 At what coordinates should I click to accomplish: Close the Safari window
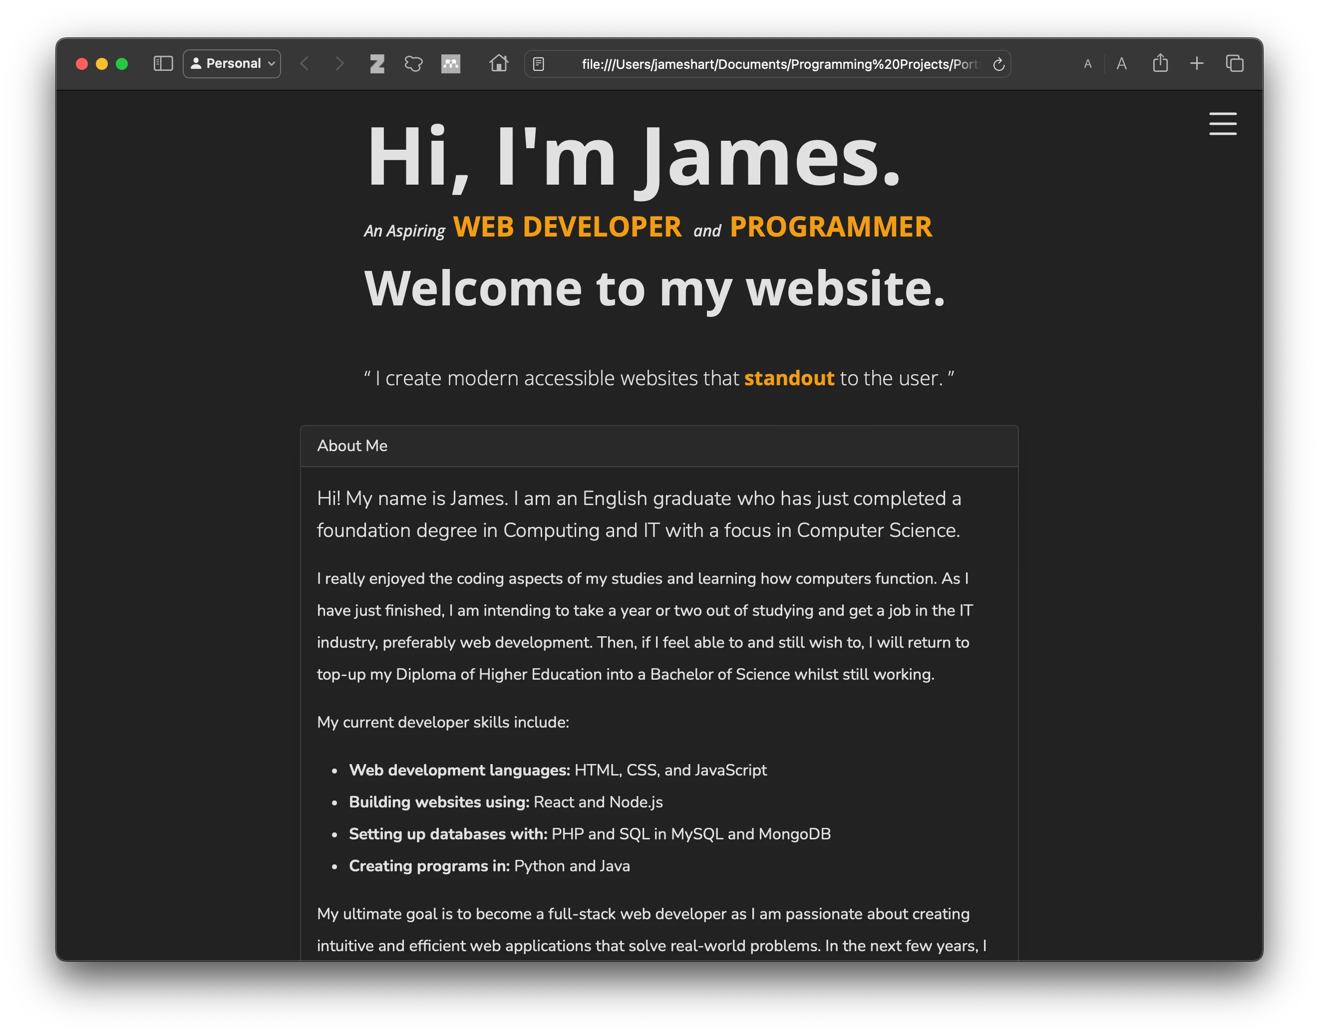pos(82,64)
